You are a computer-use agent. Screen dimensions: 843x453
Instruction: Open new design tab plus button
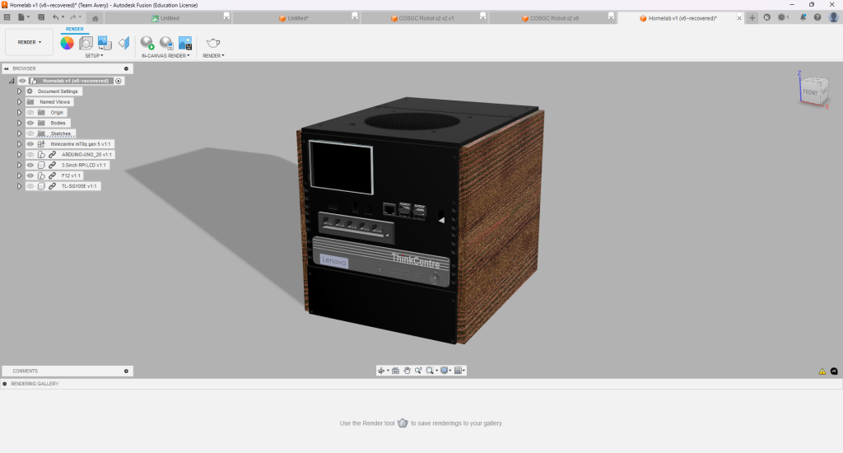point(752,18)
